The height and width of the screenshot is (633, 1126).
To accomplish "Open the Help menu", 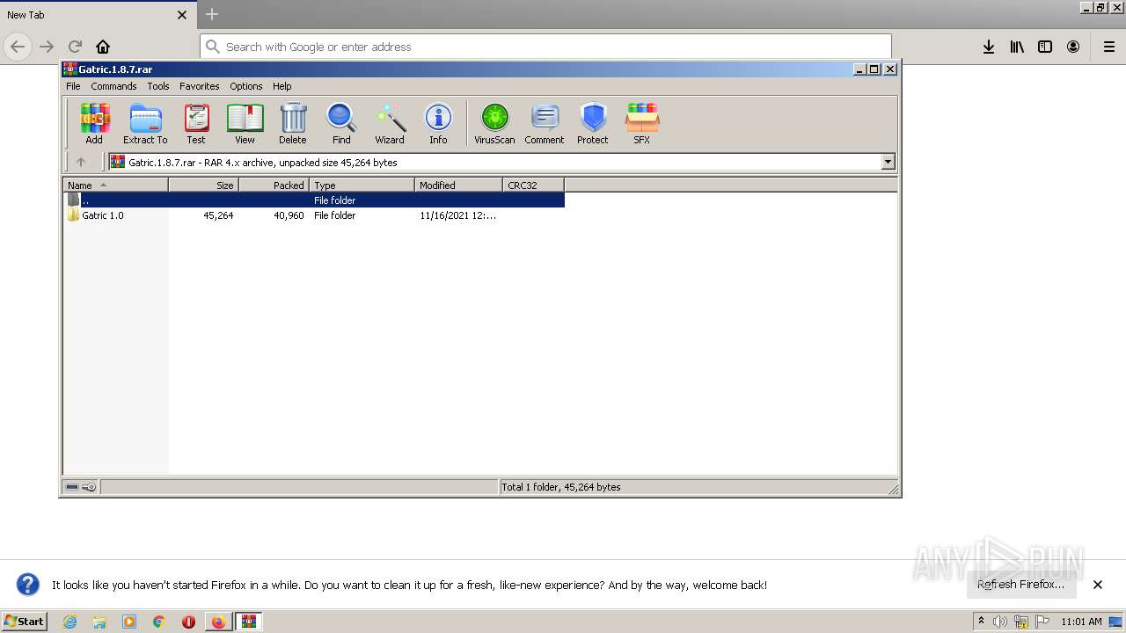I will pyautogui.click(x=281, y=86).
